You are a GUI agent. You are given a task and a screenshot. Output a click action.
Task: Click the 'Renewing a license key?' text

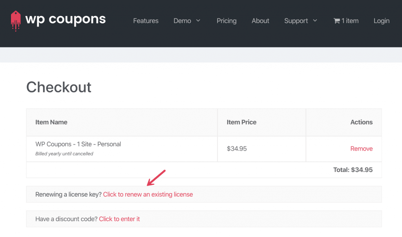pos(68,195)
